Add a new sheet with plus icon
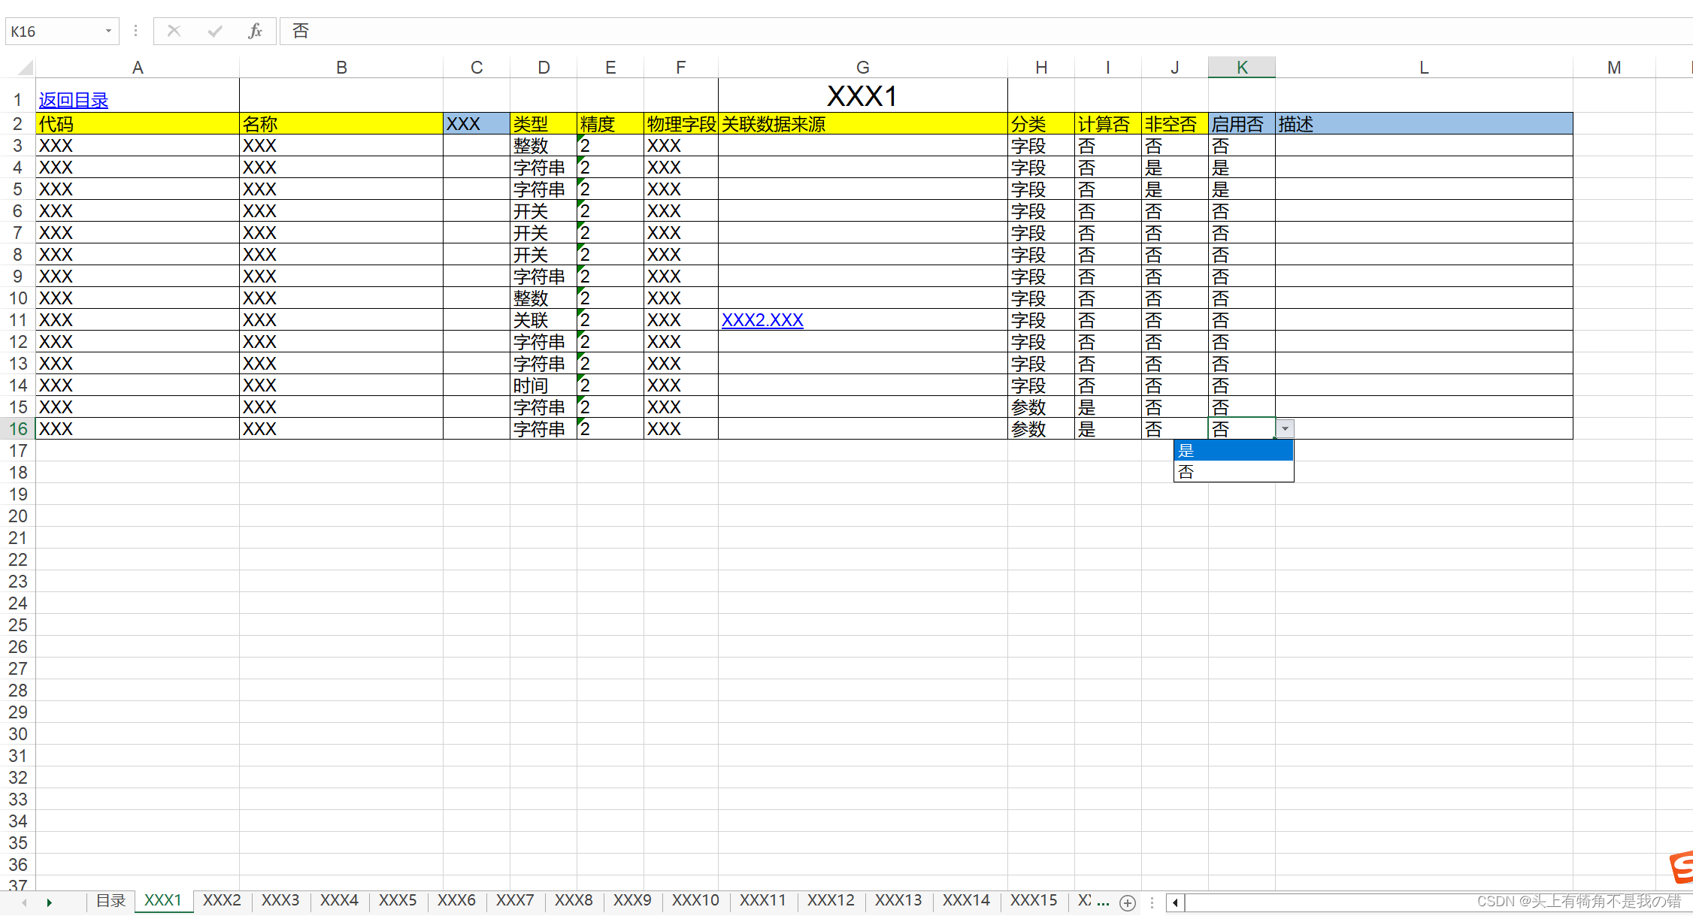Screen dimensions: 1693x916 coord(1127,902)
